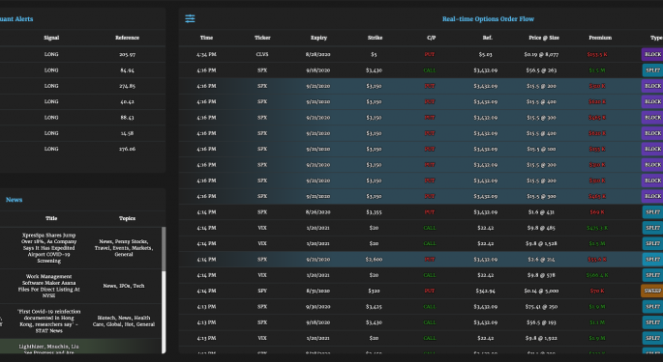The height and width of the screenshot is (362, 663).
Task: Click the 274.85 reference value
Action: 127,86
